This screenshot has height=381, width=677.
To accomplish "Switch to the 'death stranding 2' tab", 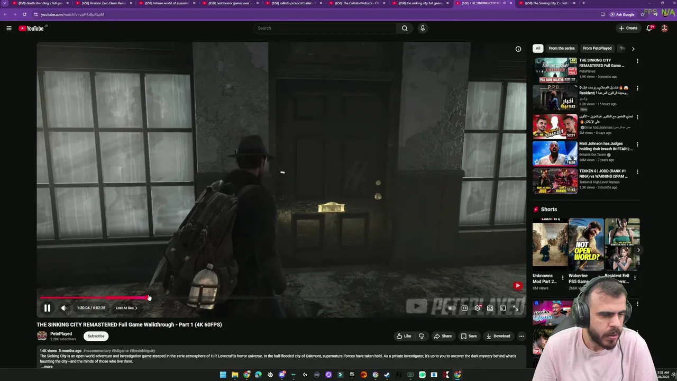I will point(40,3).
